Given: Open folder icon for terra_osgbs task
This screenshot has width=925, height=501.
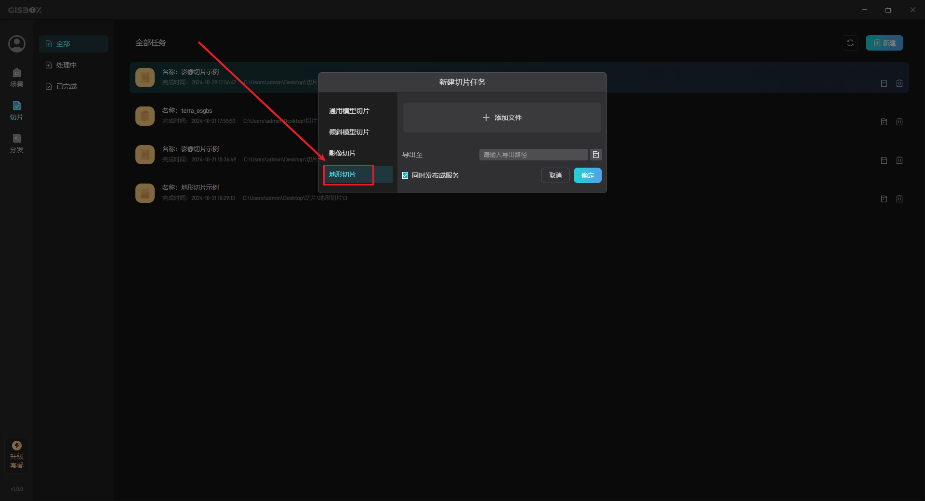Looking at the screenshot, I should pyautogui.click(x=884, y=122).
